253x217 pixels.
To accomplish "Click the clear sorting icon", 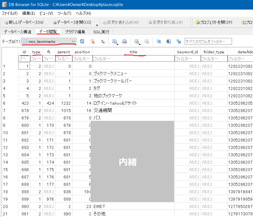I will [103, 41].
